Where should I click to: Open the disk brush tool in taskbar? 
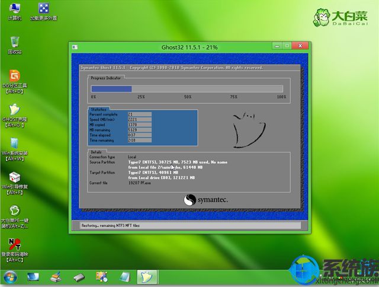tap(56, 278)
